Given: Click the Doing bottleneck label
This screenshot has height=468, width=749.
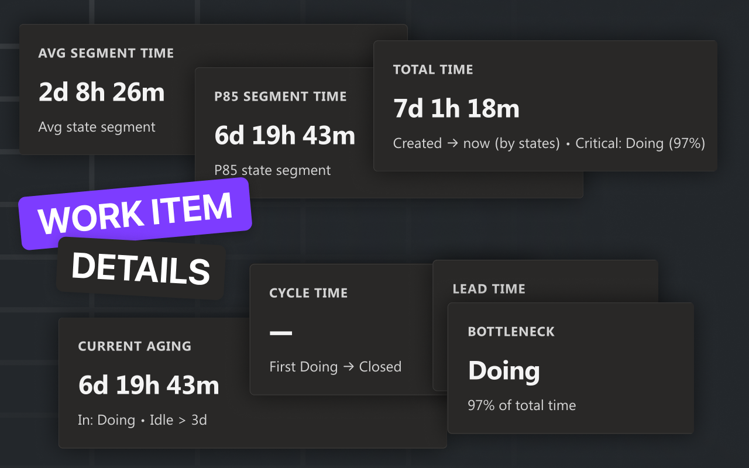Looking at the screenshot, I should tap(503, 370).
